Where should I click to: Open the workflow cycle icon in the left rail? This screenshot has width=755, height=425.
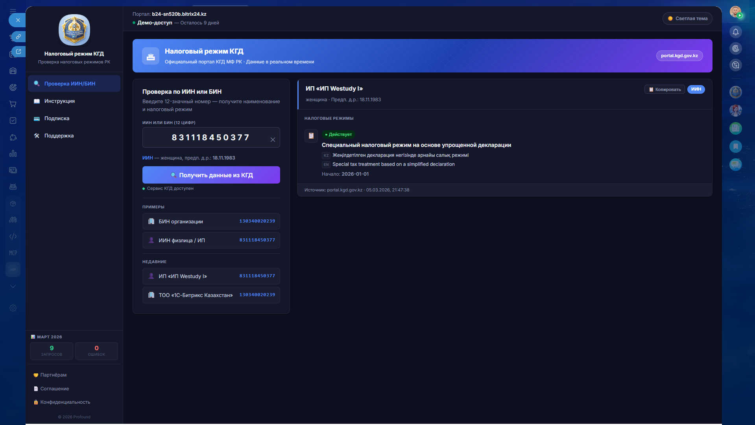[x=13, y=137]
